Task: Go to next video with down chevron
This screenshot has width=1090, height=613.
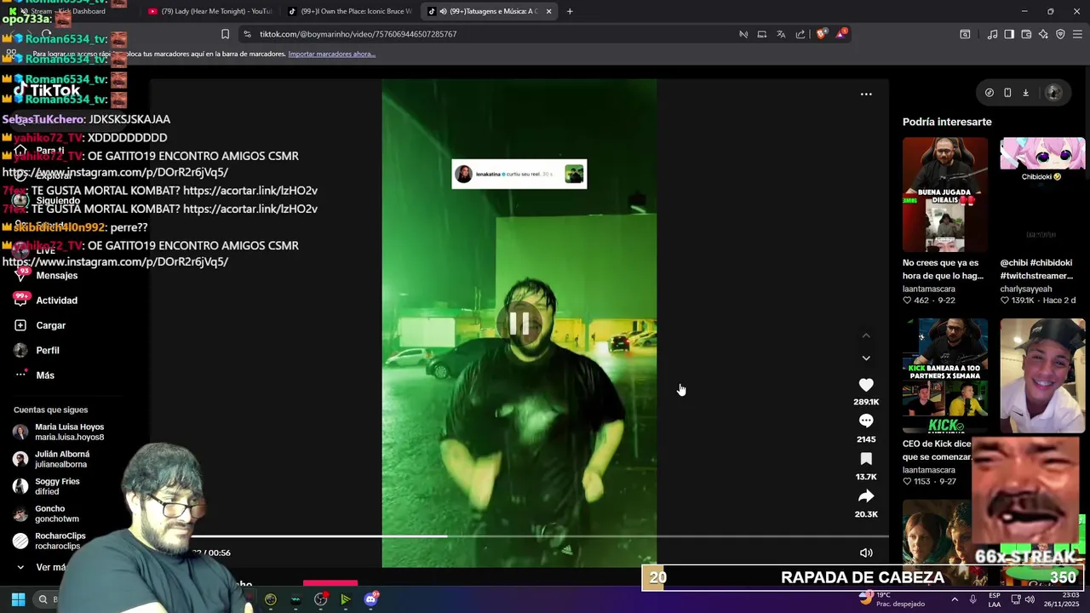Action: point(866,358)
